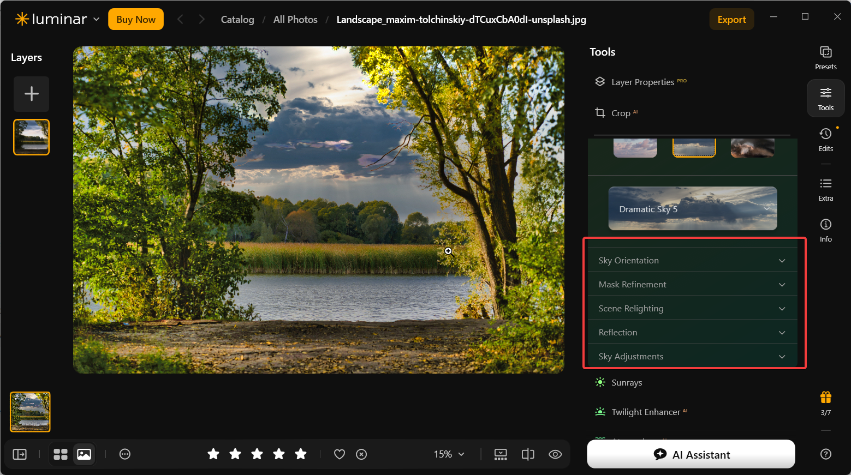Image resolution: width=851 pixels, height=475 pixels.
Task: Add a new layer with plus button
Action: click(x=32, y=94)
